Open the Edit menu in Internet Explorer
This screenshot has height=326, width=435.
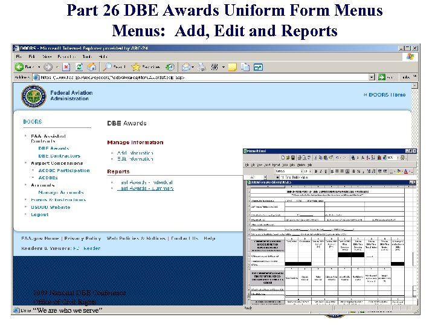pos(31,57)
